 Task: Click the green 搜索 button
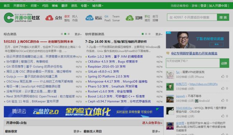tap(223, 17)
